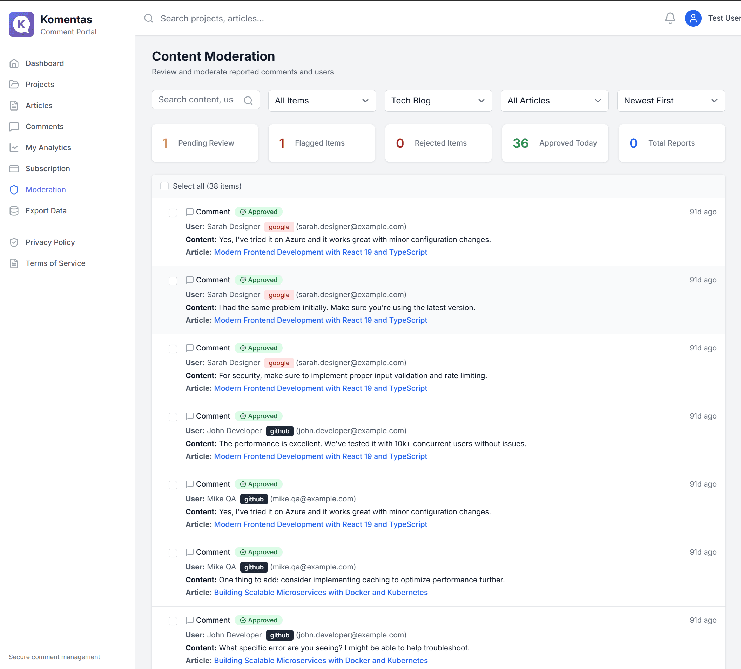The image size is (741, 669).
Task: Expand the Tech Blog project dropdown
Action: point(438,101)
